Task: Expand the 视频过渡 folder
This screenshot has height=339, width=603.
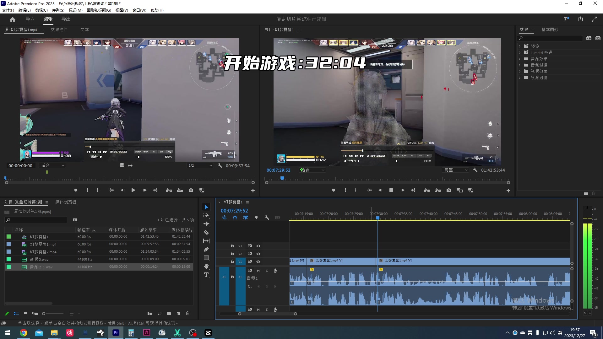Action: [x=519, y=78]
